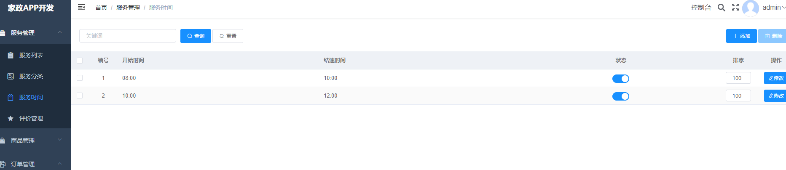Tick the checkbox for row 1
The image size is (786, 170).
coord(80,78)
